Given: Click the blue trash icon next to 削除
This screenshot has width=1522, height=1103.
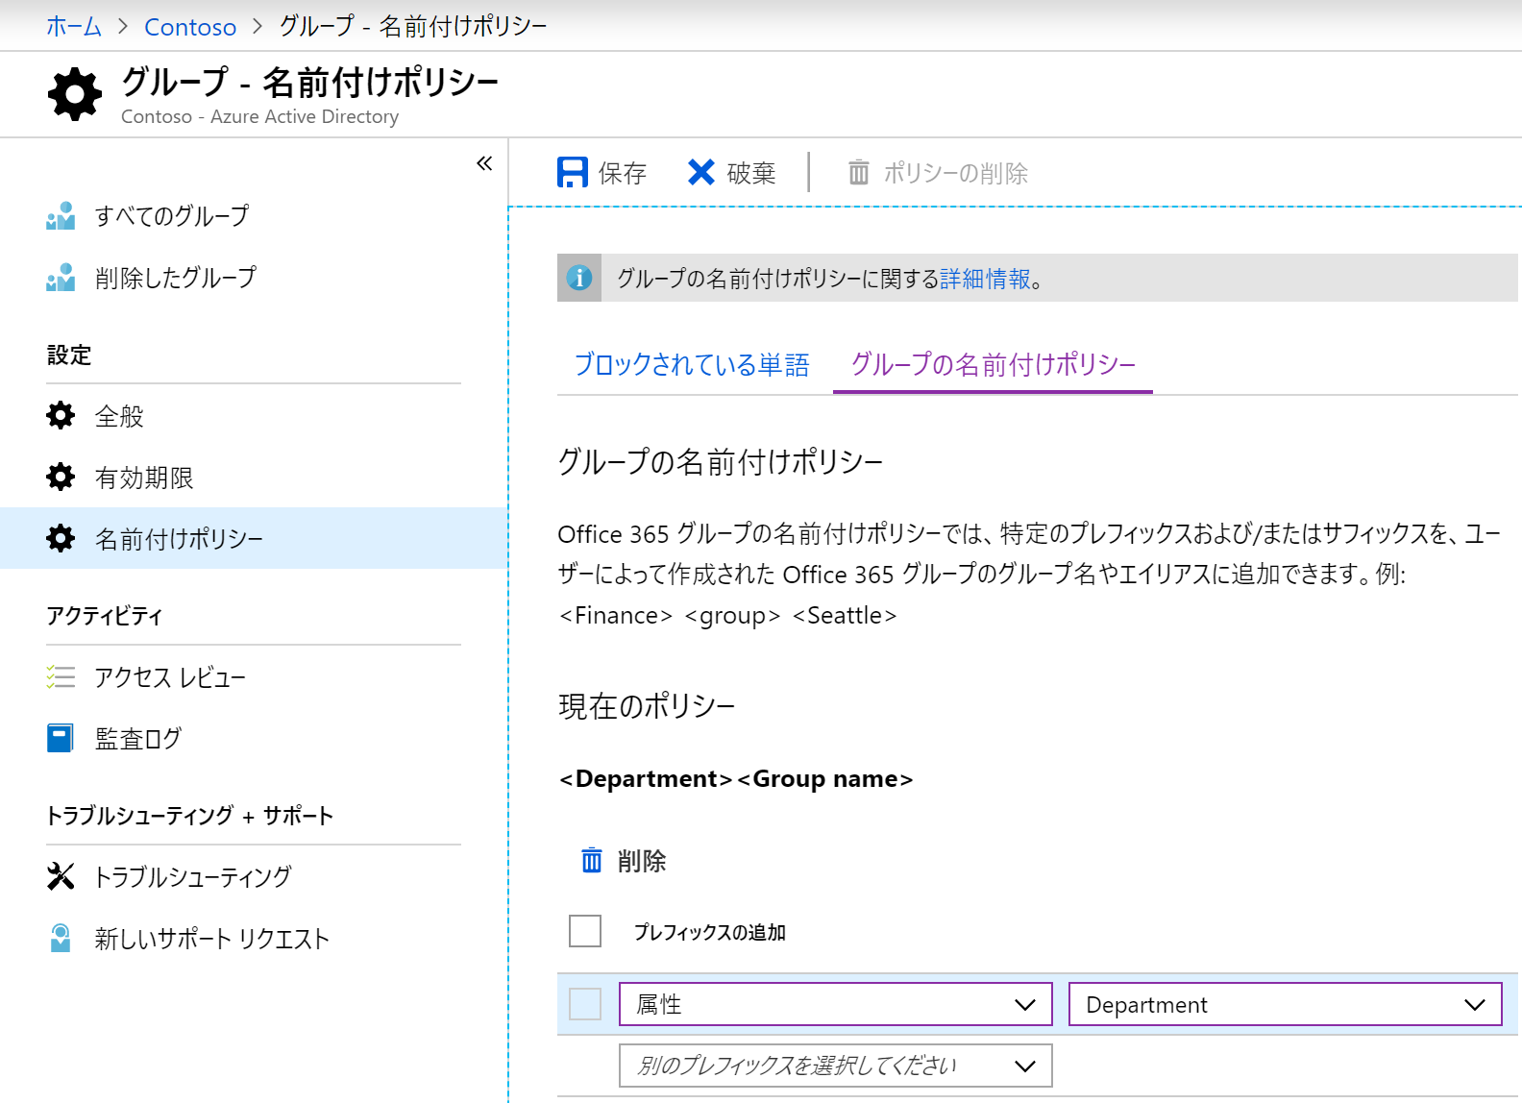Looking at the screenshot, I should point(592,860).
